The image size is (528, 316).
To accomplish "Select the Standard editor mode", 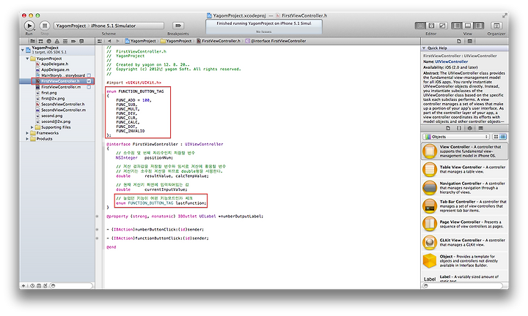I will pyautogui.click(x=420, y=26).
